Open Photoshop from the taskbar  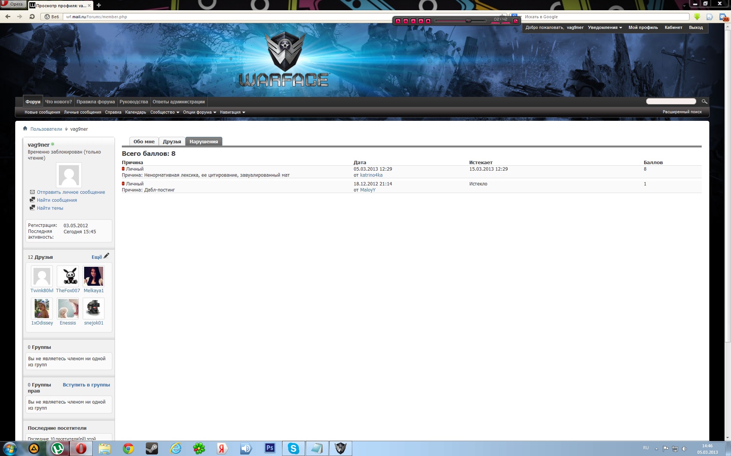click(x=270, y=448)
